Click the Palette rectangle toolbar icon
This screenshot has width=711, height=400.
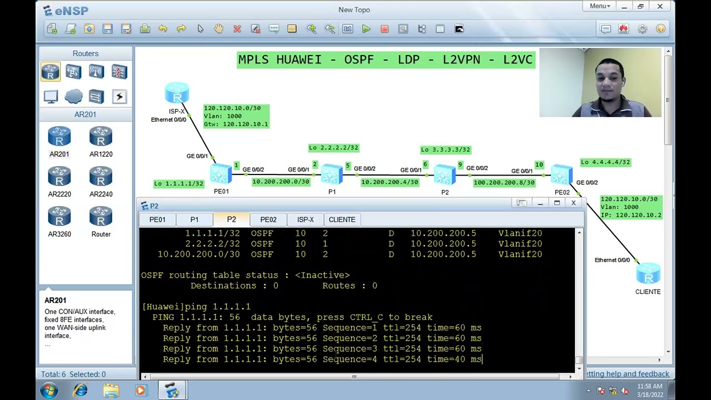coord(292,29)
